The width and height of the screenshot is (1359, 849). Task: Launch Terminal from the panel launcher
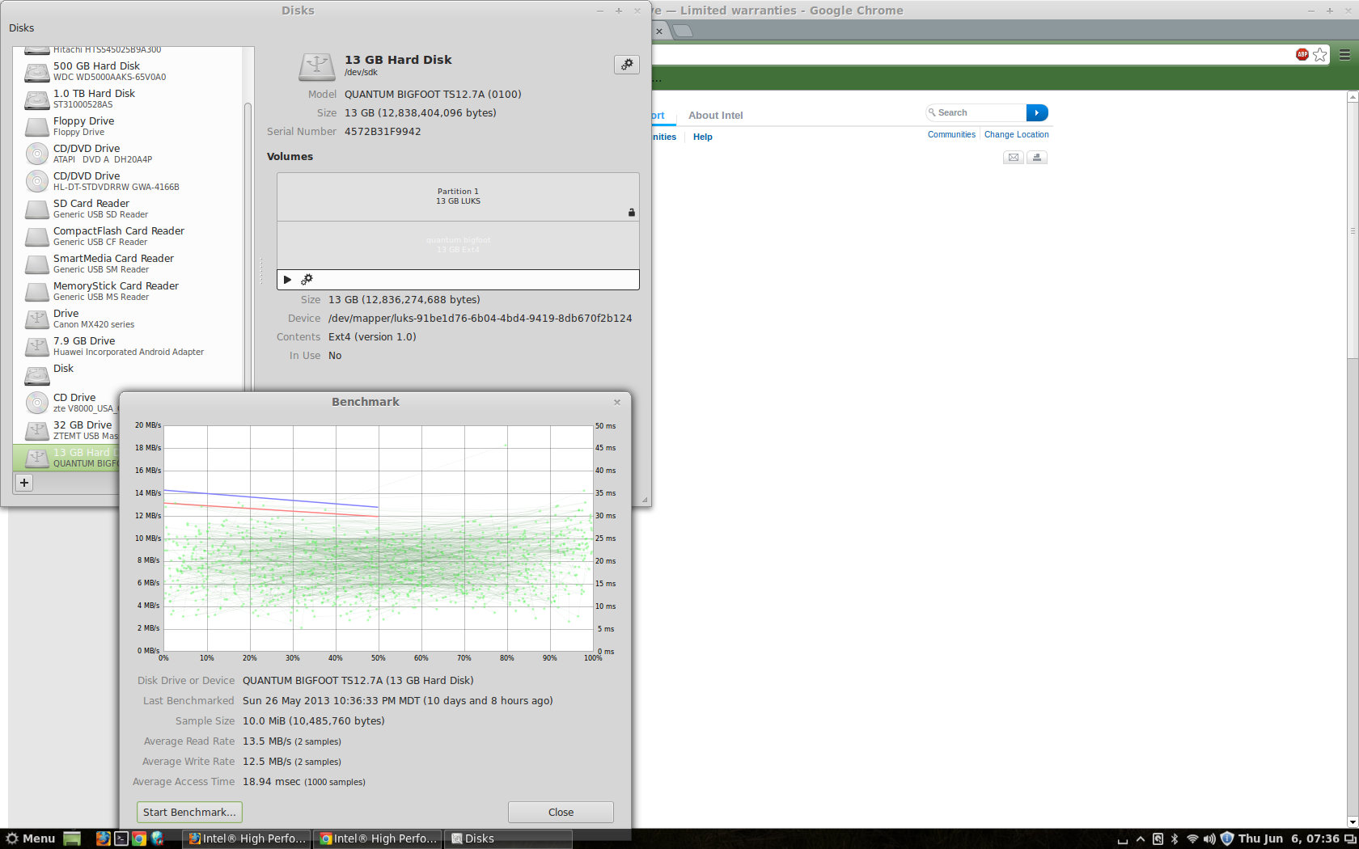tap(121, 838)
